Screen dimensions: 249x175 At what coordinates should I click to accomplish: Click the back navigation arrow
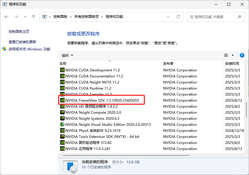point(6,17)
